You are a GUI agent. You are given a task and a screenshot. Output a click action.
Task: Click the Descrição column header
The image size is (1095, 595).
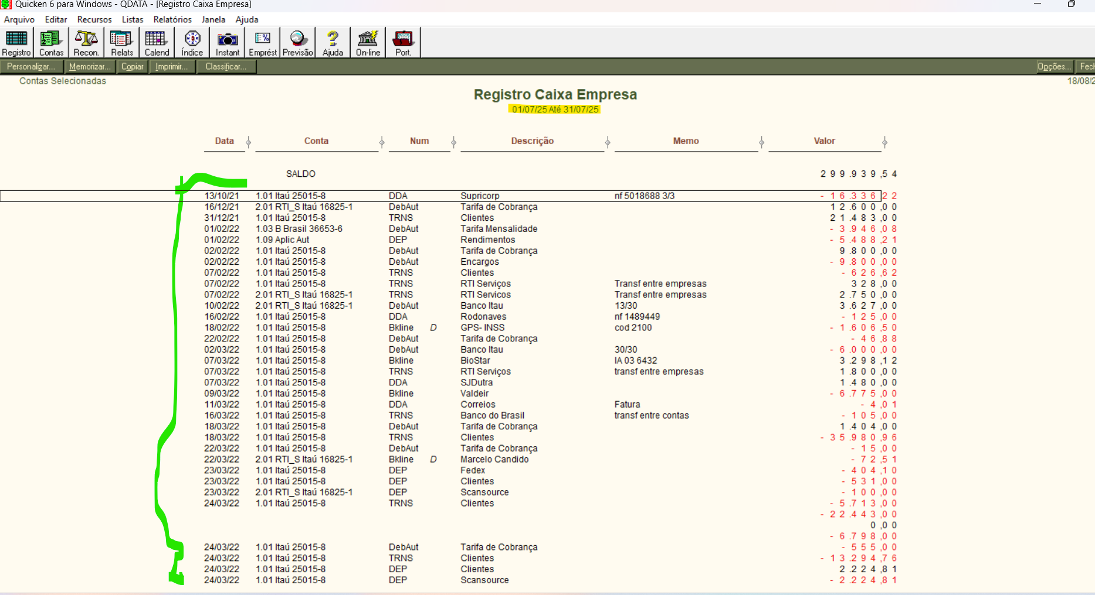(532, 141)
